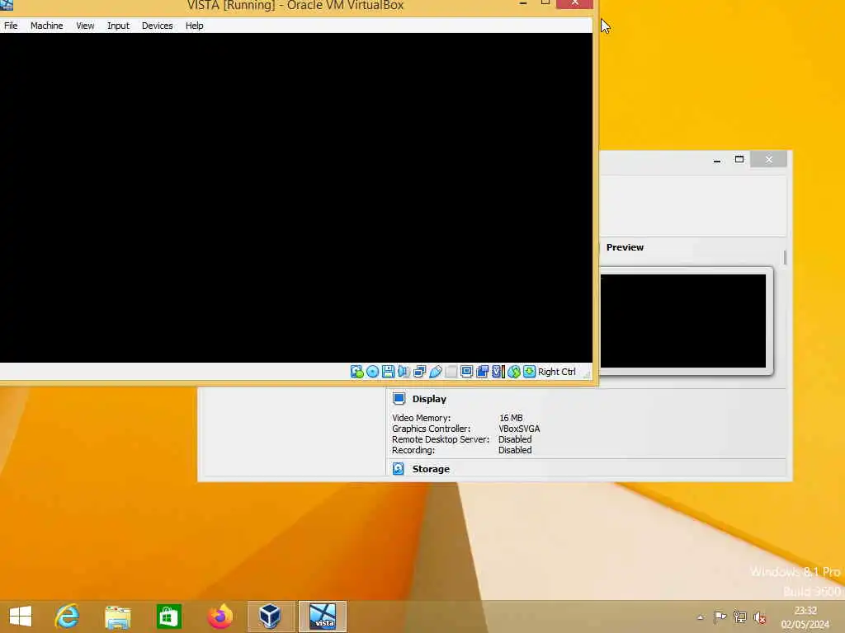Open the Windows Start button

[x=21, y=617]
